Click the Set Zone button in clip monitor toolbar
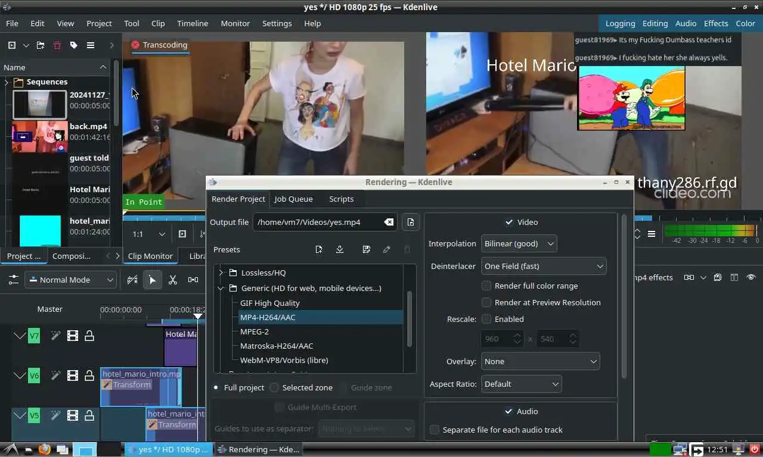The height and width of the screenshot is (457, 763). pos(182,234)
